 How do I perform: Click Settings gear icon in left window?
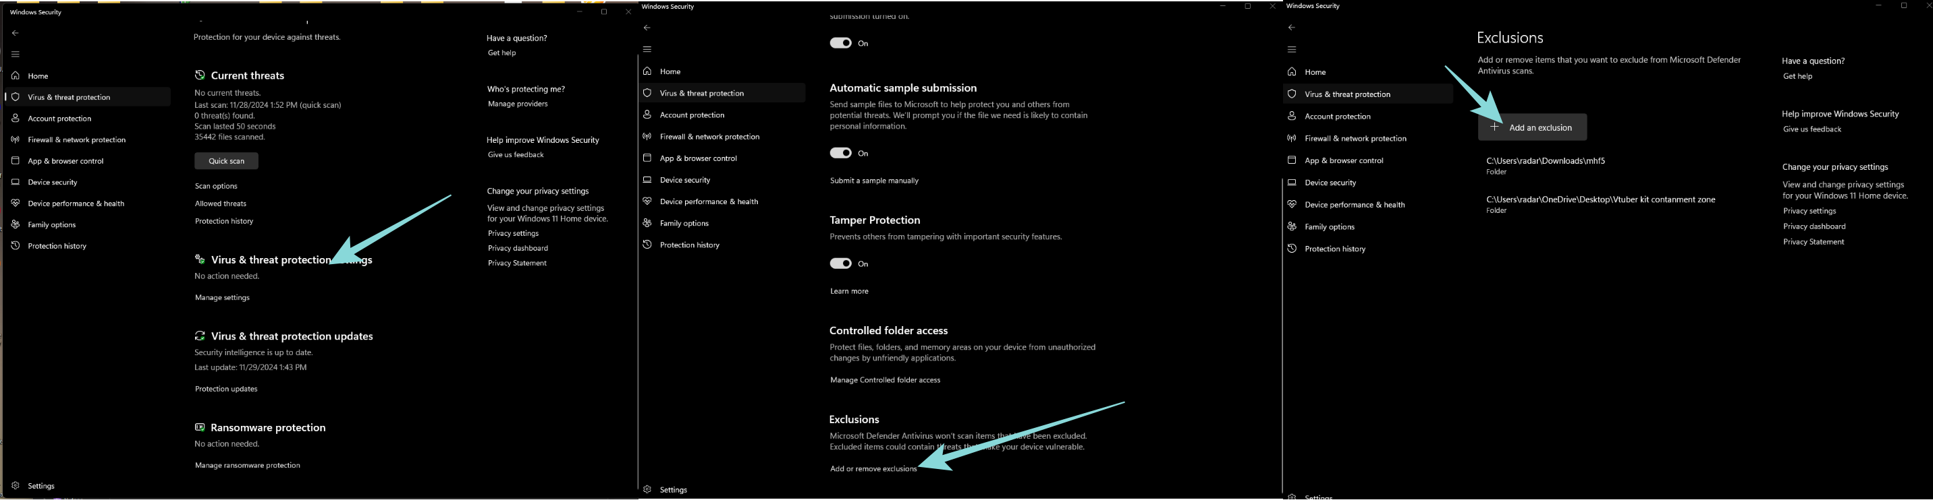(x=15, y=486)
